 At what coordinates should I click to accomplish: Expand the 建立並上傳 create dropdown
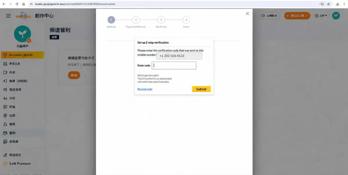pos(297,16)
